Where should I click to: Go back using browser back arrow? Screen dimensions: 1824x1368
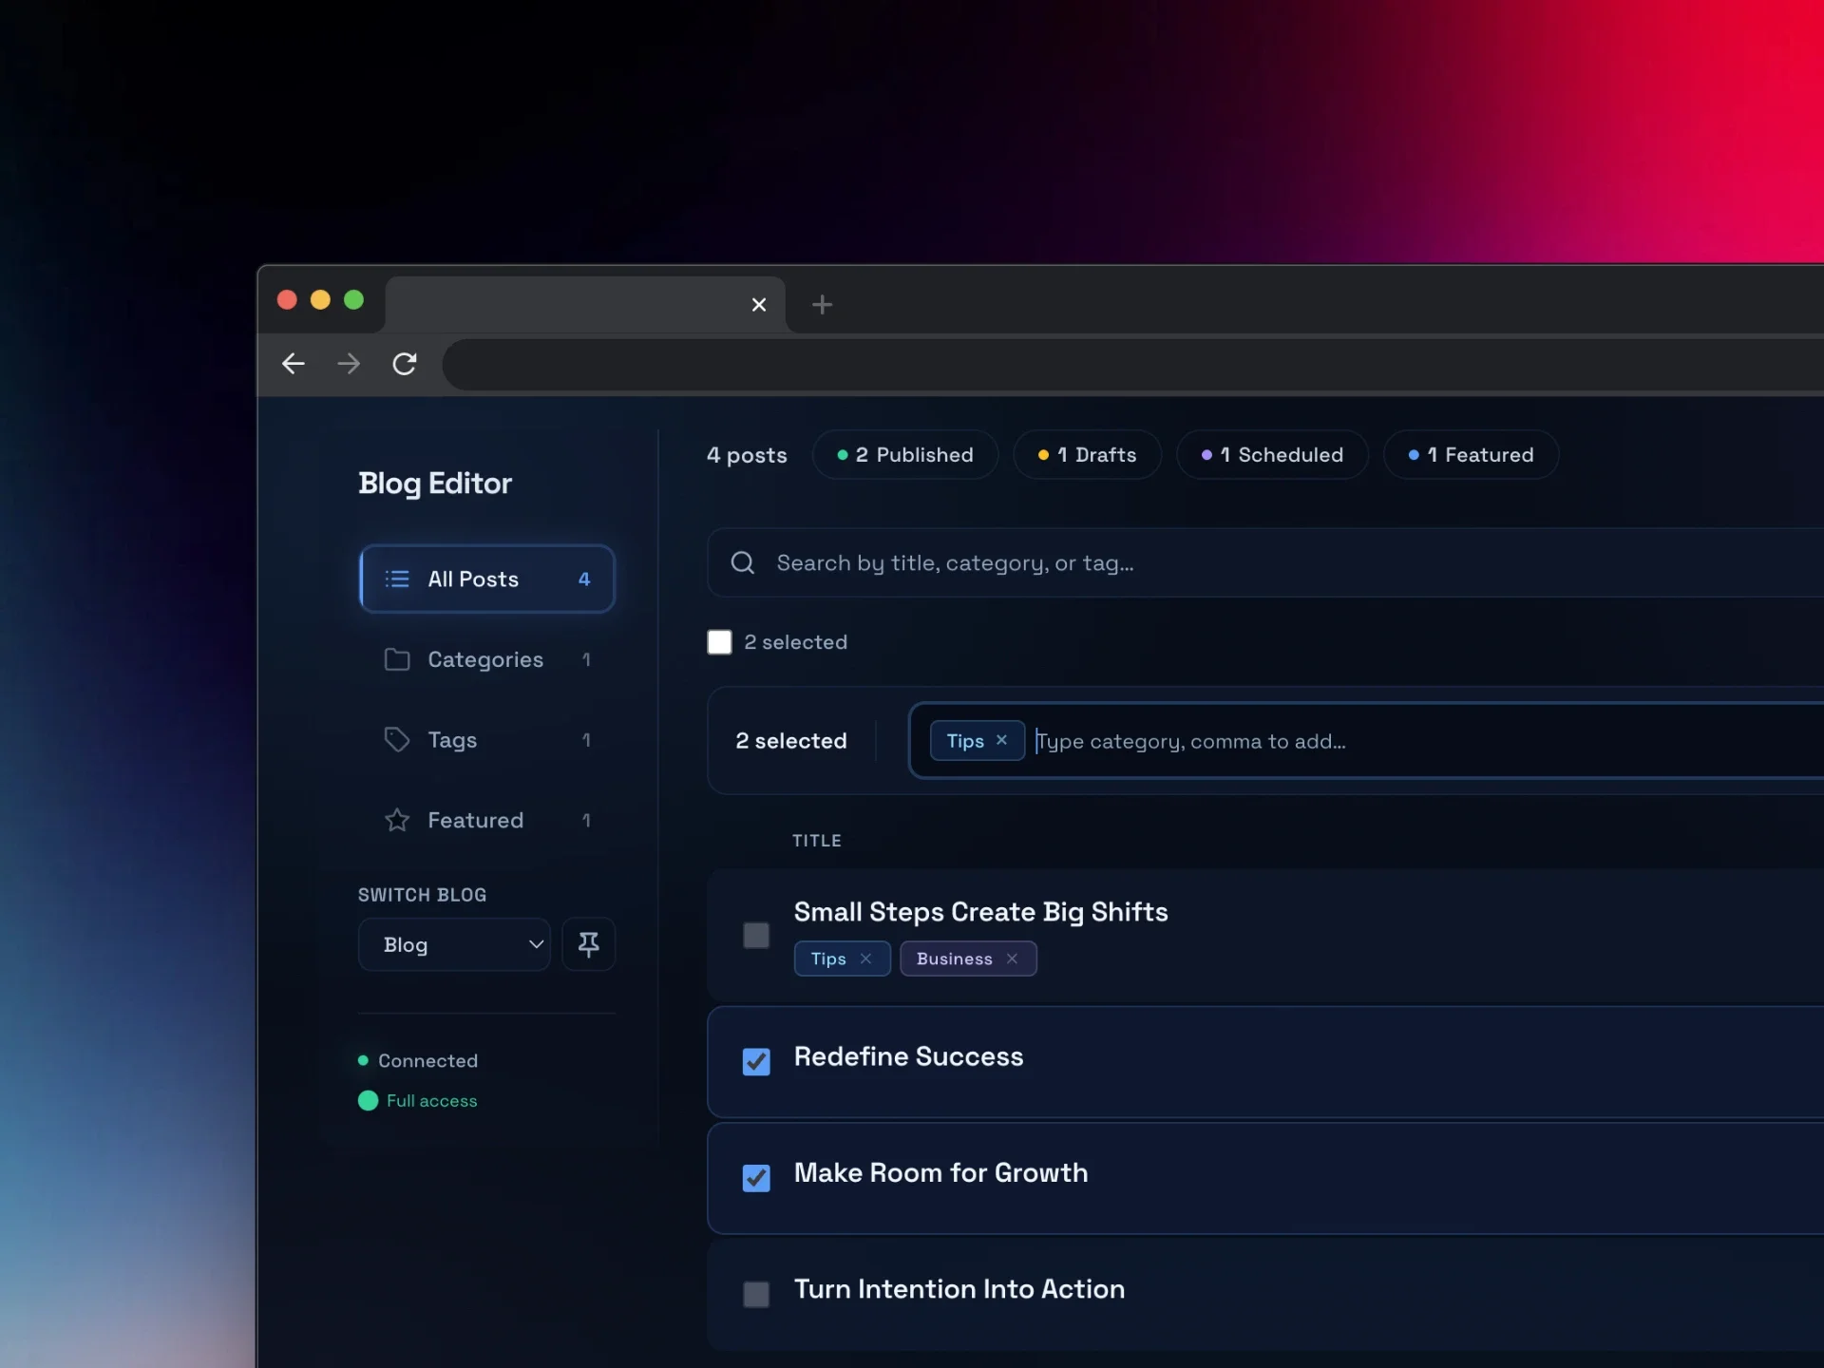coord(294,364)
